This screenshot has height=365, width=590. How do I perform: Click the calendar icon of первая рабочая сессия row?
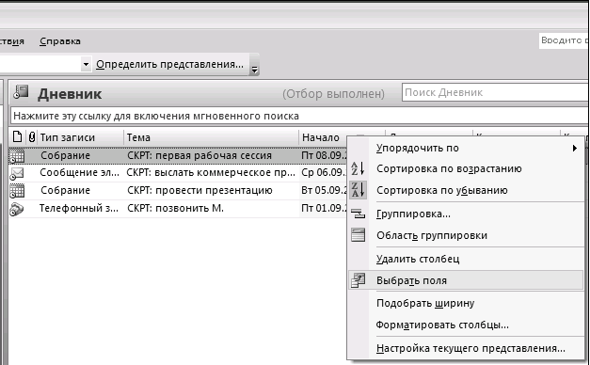click(x=17, y=156)
